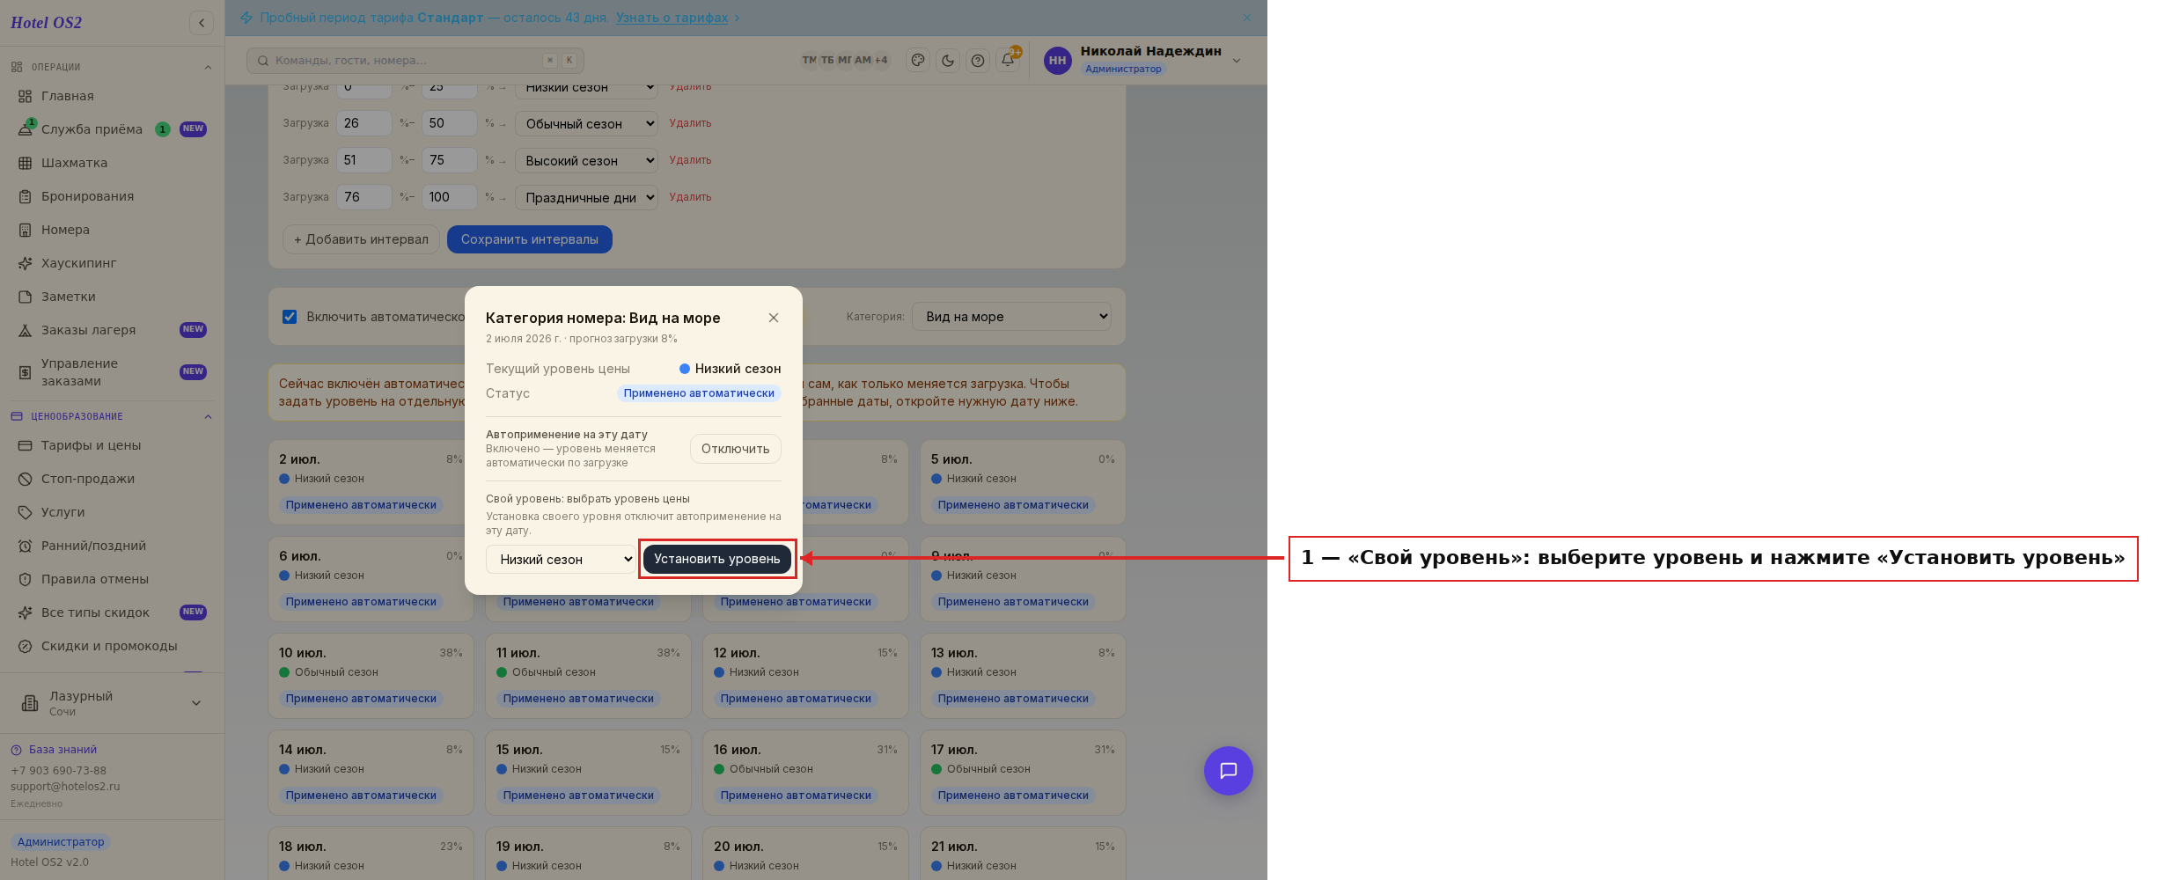Viewport: 2159px width, 880px height.
Task: Toggle dark mode moon icon
Action: 948,61
